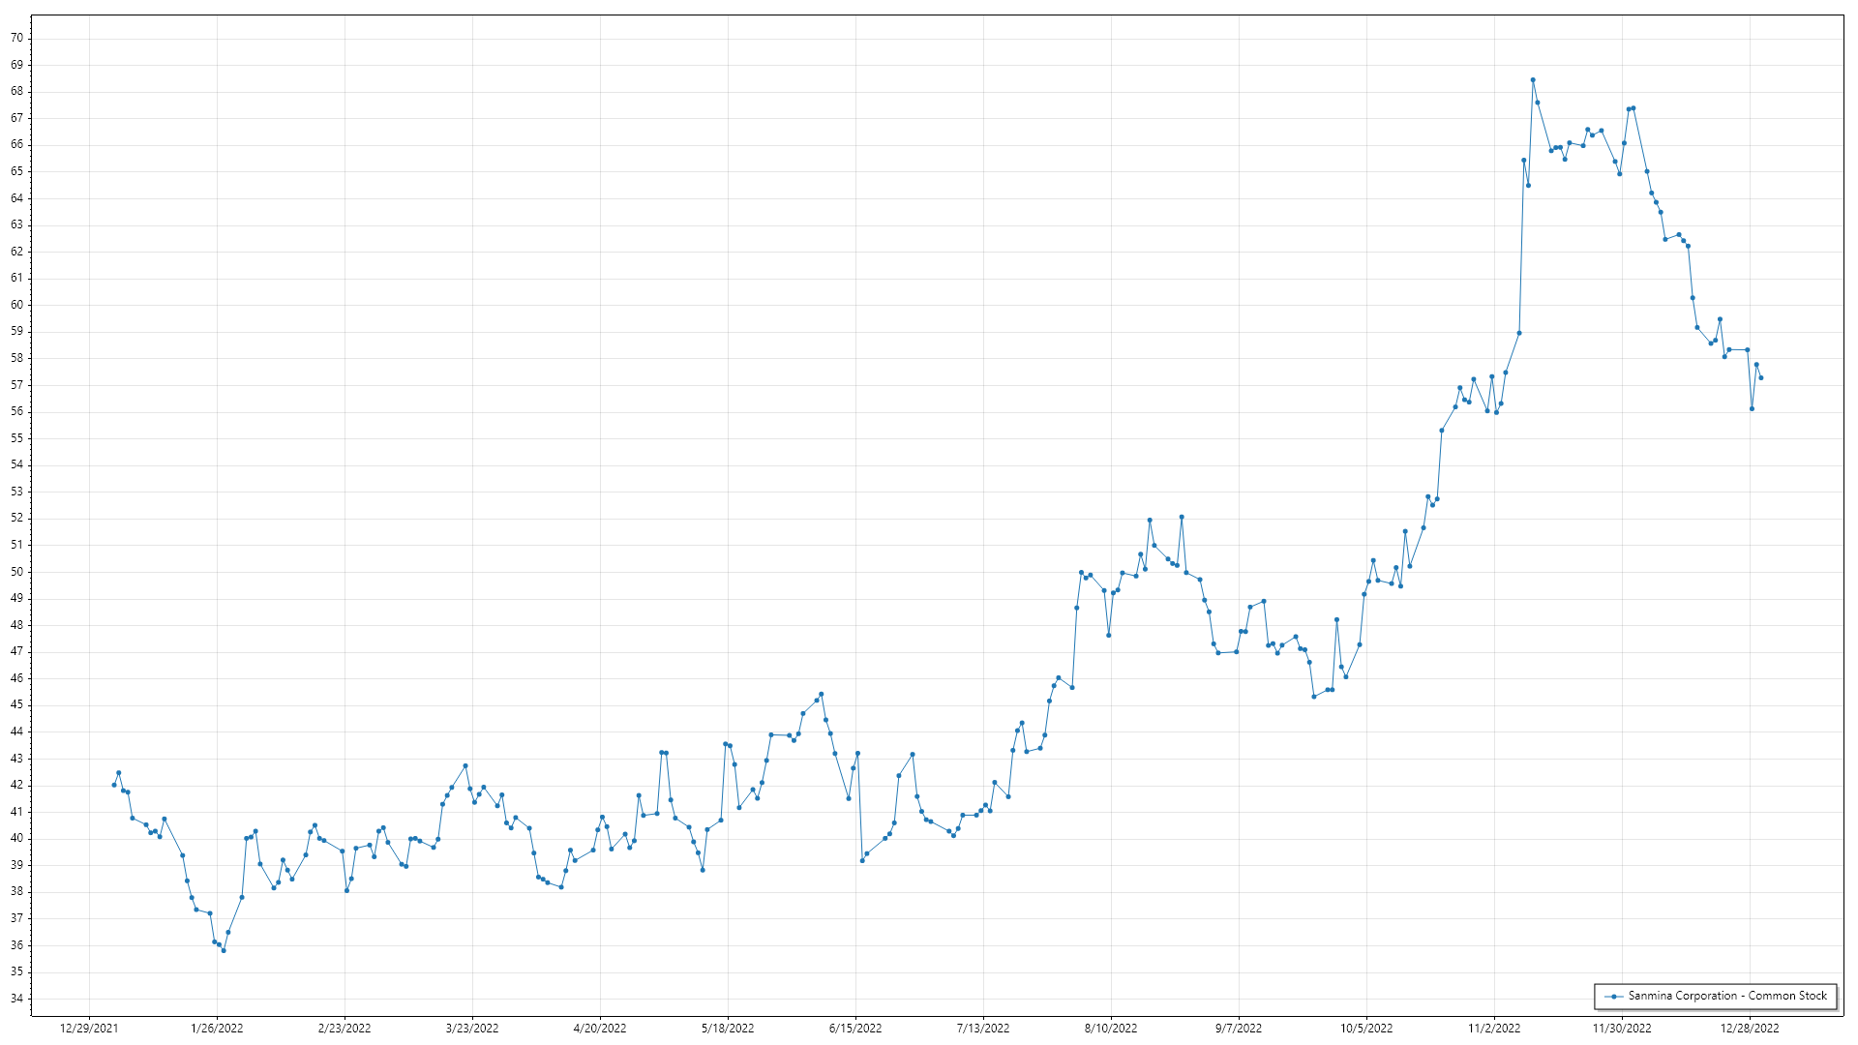Click the 50 value on the y-axis

click(x=16, y=572)
